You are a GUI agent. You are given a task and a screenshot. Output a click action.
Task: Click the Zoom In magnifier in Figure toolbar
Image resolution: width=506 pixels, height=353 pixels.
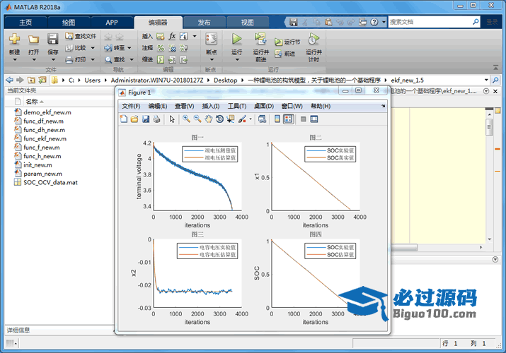(186, 119)
